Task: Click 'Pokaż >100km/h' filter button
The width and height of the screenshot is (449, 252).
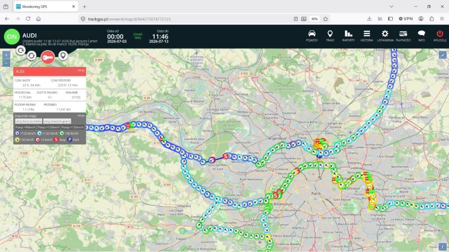Action: coord(48,127)
